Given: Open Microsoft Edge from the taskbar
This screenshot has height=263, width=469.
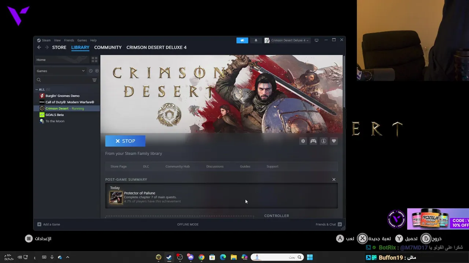Looking at the screenshot, I should pyautogui.click(x=223, y=257).
